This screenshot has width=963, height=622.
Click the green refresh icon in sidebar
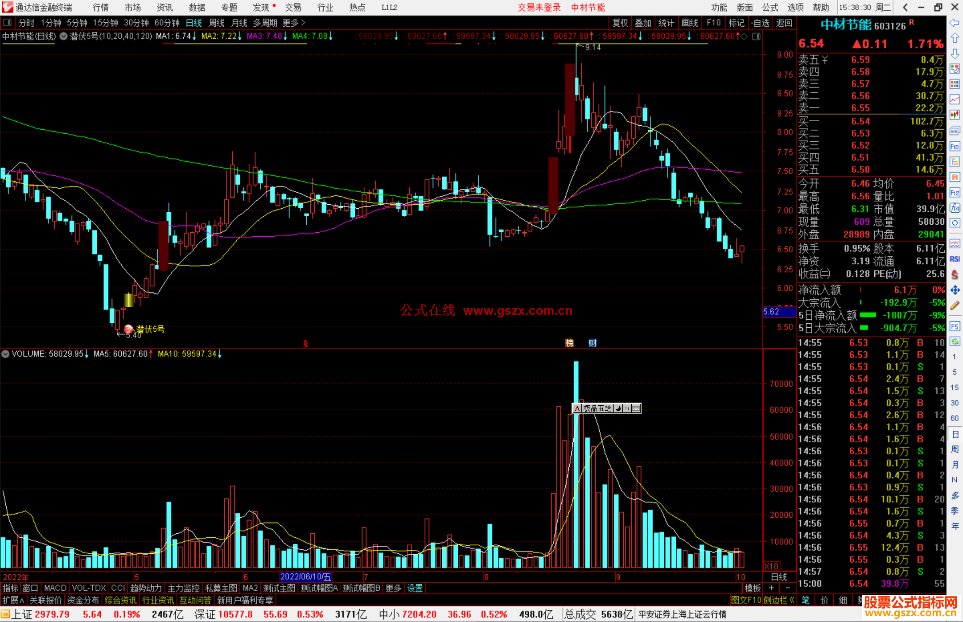(955, 342)
